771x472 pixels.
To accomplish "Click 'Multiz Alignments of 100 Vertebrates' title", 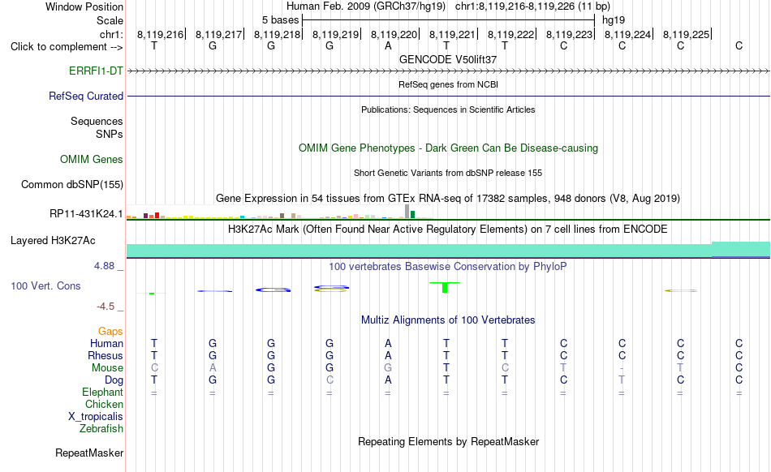I will (448, 320).
